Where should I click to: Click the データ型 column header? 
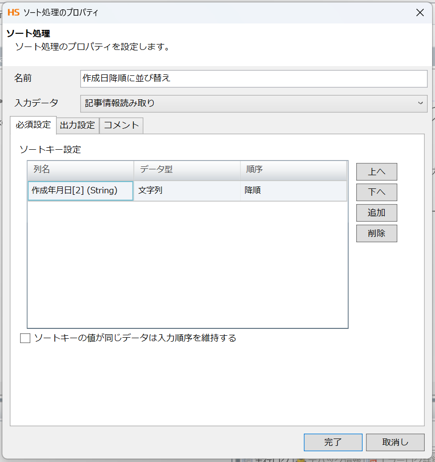pos(186,170)
